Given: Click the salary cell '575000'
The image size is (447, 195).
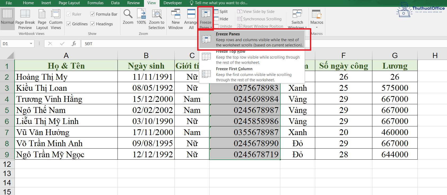Looking at the screenshot, I should click(x=395, y=88).
